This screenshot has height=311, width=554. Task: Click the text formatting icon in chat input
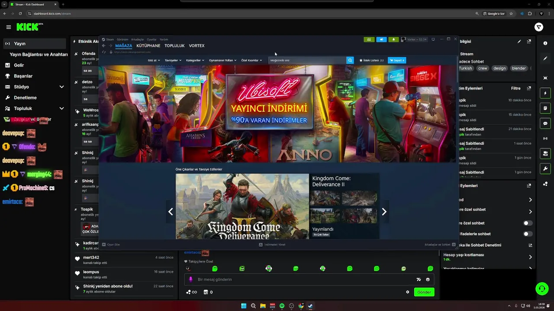click(419, 279)
